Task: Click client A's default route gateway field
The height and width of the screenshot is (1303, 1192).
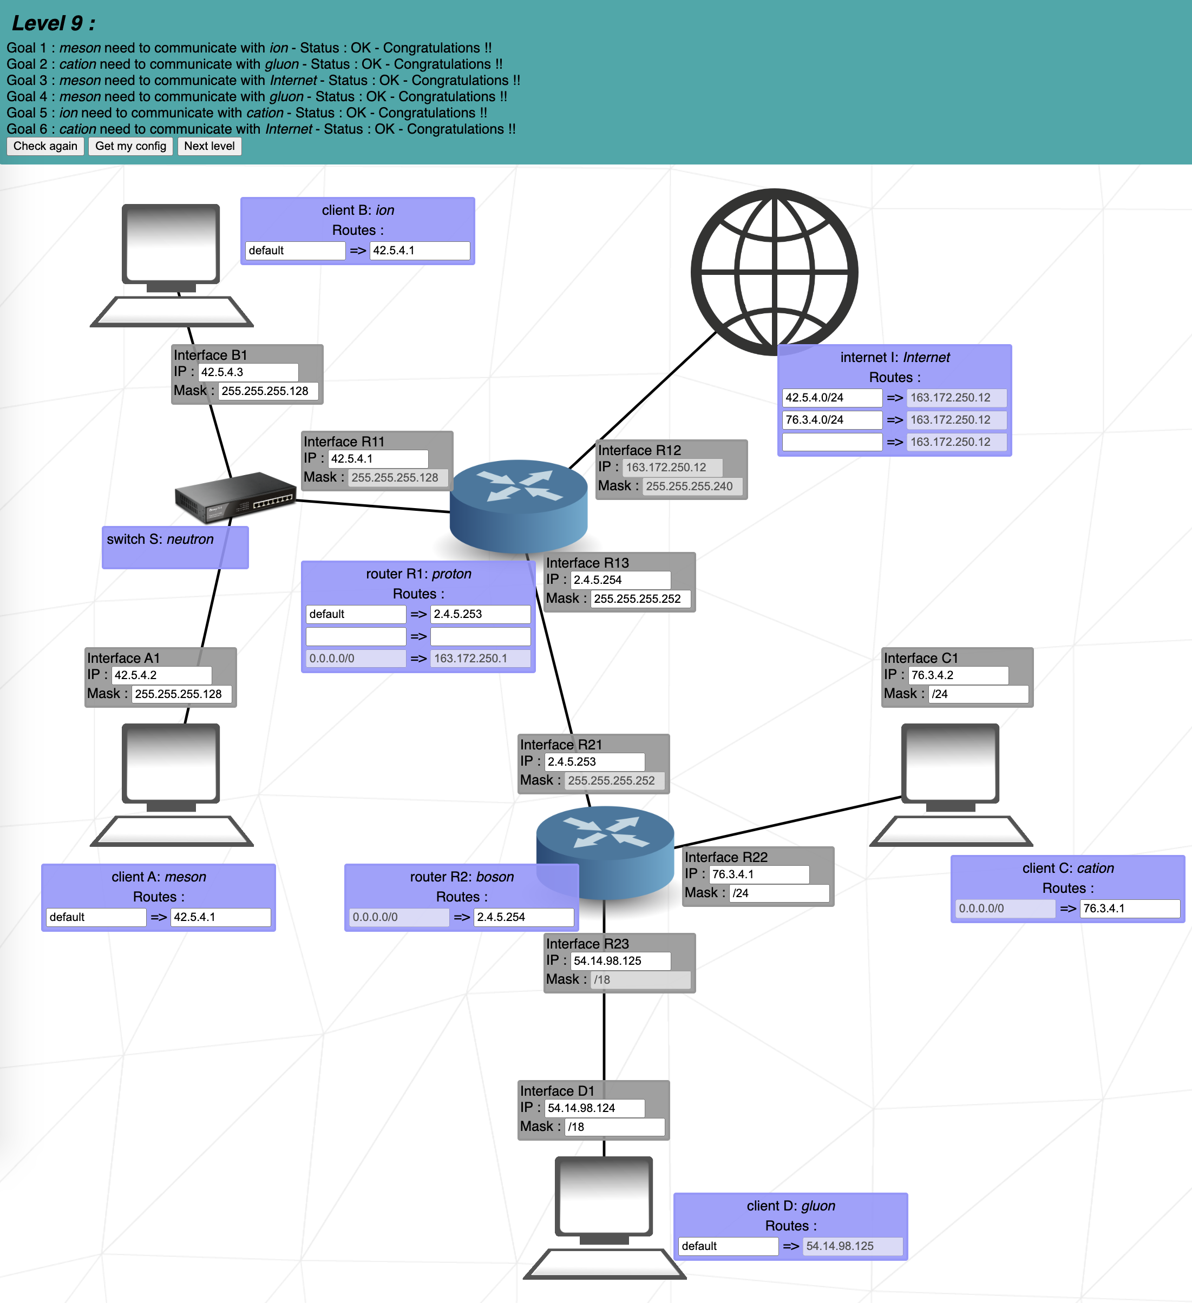Action: click(x=220, y=917)
